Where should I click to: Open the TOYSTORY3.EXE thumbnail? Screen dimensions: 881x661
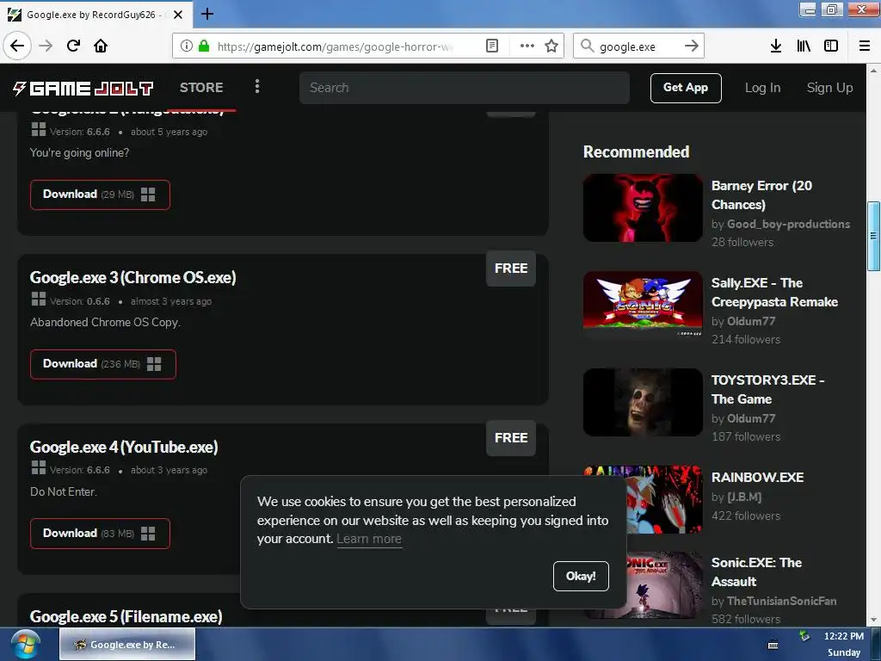click(643, 403)
